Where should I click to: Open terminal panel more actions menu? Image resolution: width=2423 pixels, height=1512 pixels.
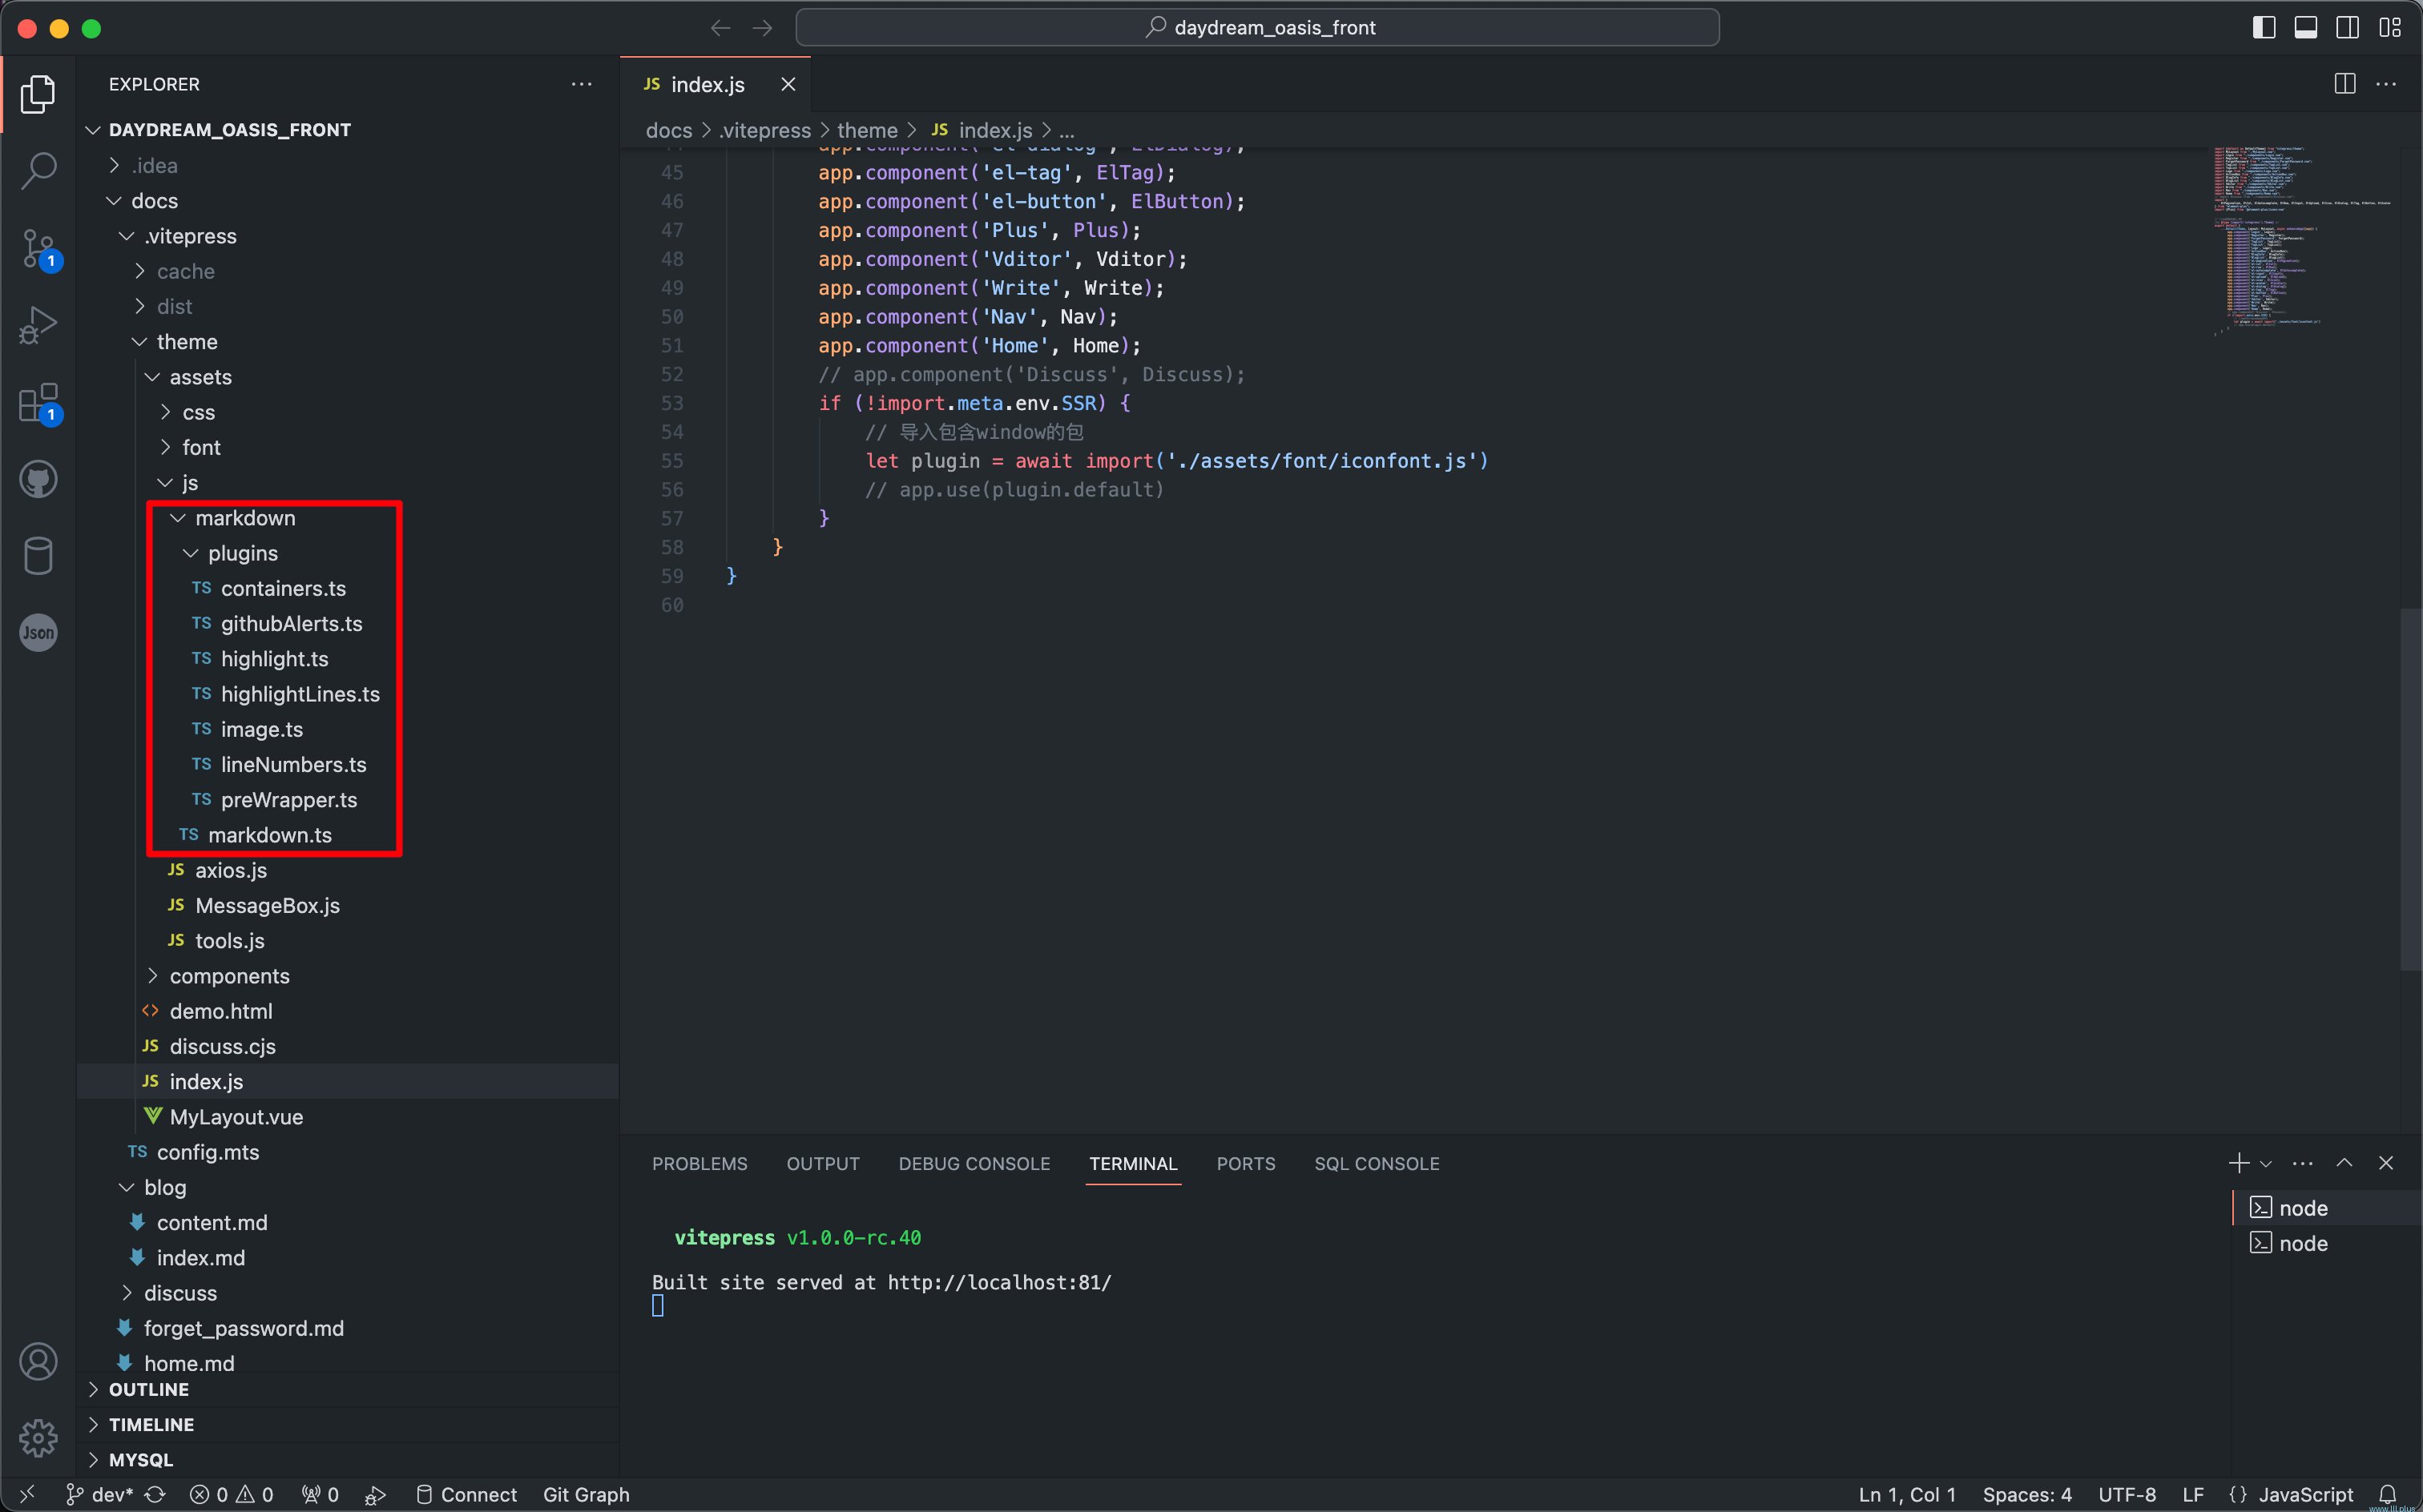pyautogui.click(x=2303, y=1163)
